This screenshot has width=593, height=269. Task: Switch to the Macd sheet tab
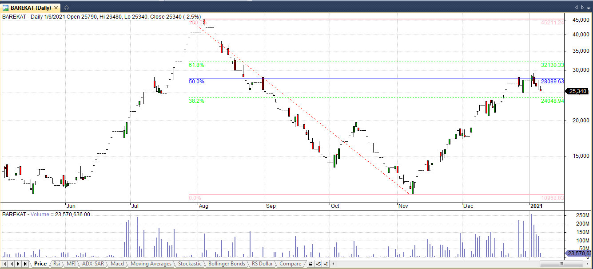[x=117, y=264]
